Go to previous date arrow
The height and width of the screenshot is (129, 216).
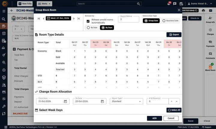click(x=43, y=19)
